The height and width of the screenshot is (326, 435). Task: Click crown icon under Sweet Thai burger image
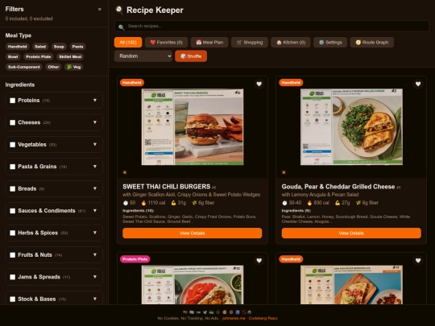(125, 172)
